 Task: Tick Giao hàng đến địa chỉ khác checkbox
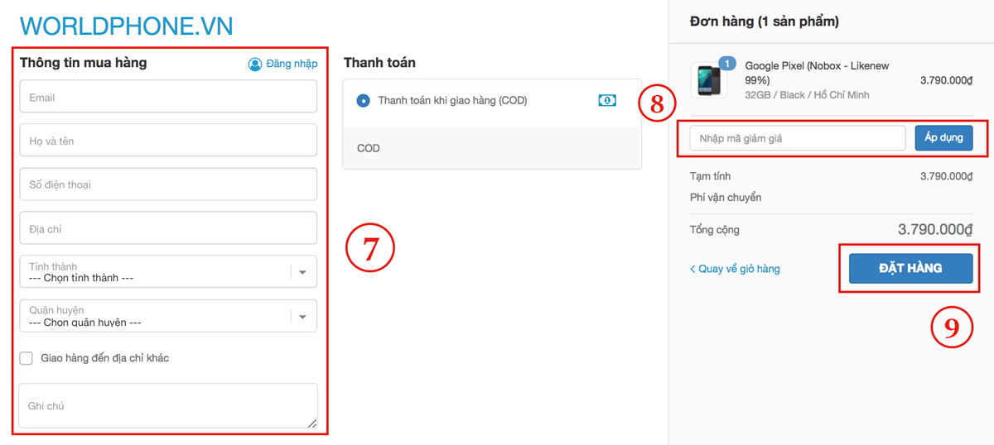pyautogui.click(x=27, y=358)
